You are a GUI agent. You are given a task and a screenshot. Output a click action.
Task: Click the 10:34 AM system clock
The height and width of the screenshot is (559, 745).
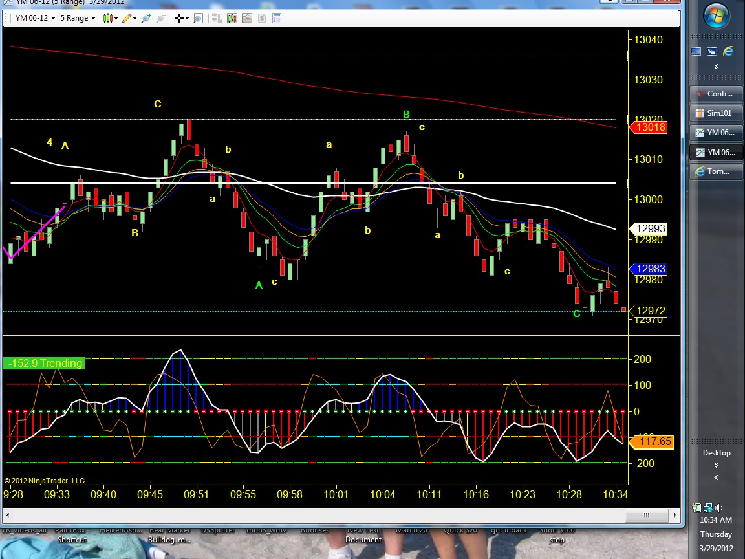(x=716, y=520)
